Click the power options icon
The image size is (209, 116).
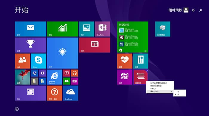pyautogui.click(x=193, y=10)
